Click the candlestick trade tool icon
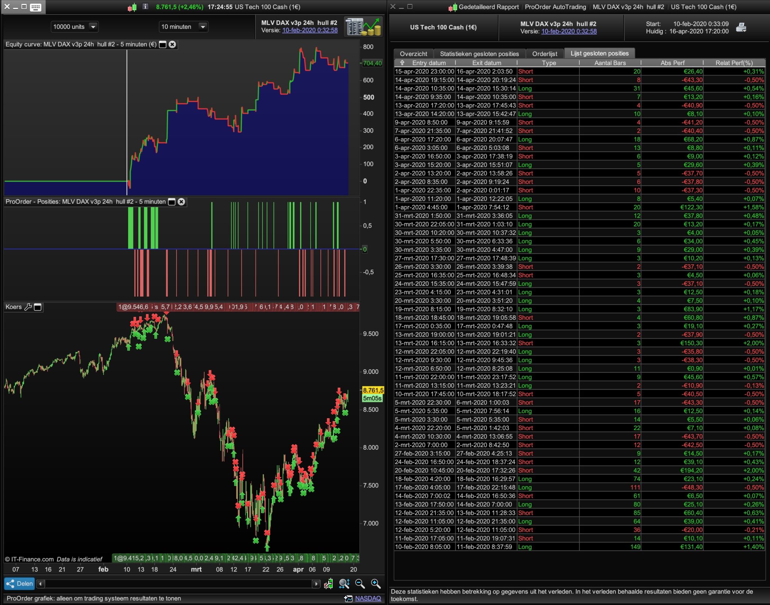 328,584
